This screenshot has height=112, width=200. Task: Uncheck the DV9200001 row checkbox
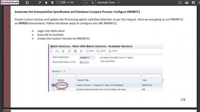point(53,85)
